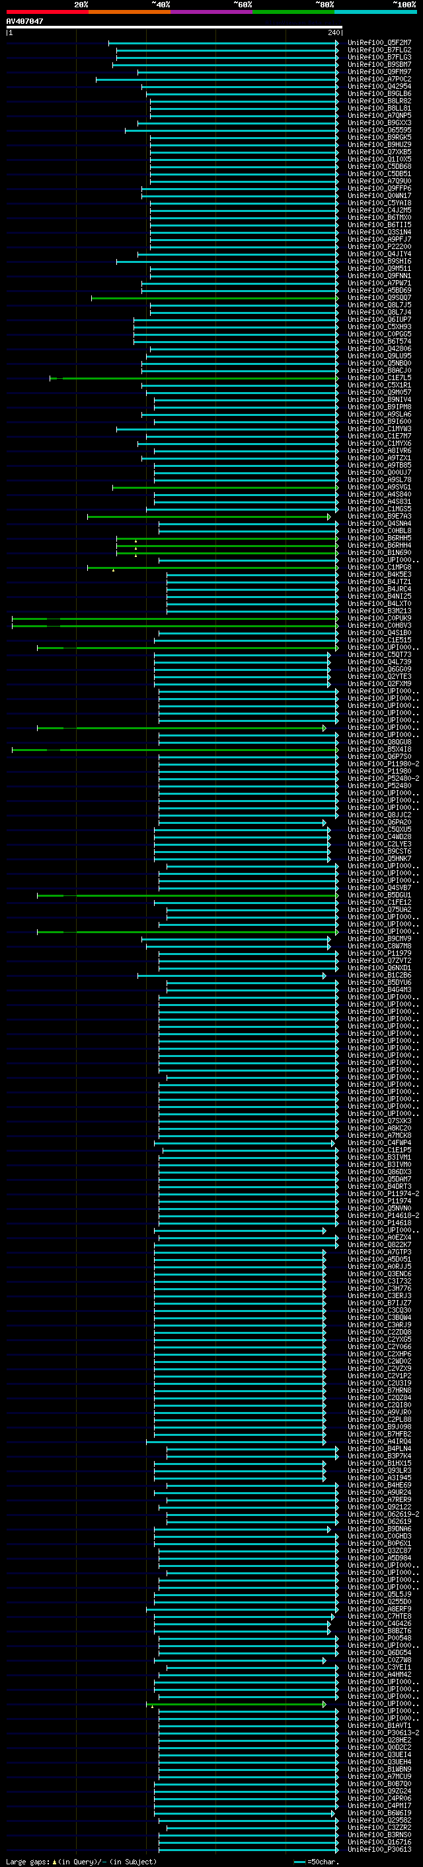The height and width of the screenshot is (1867, 423).
Task: Select label UniRef100_Q6IUP7
Action: pos(379,320)
